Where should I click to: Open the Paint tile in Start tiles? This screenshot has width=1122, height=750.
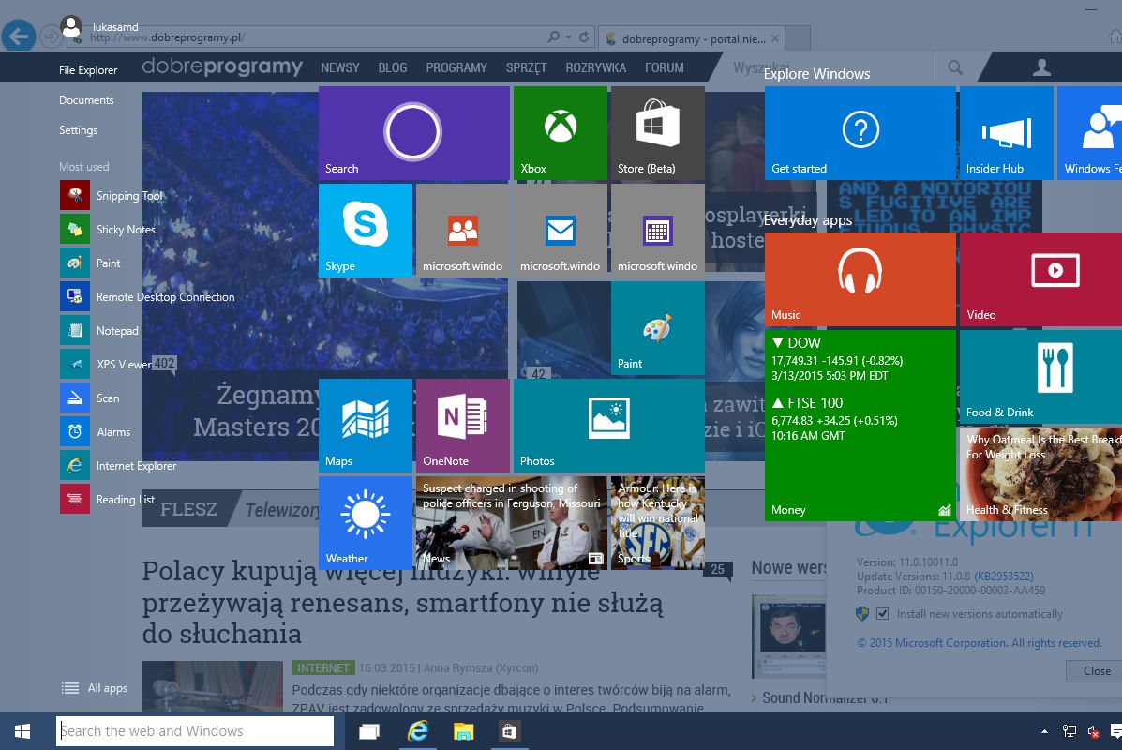pos(658,328)
